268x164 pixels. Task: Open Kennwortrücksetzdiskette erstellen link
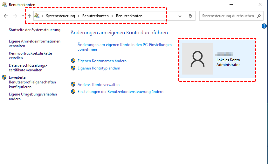tap(30, 56)
